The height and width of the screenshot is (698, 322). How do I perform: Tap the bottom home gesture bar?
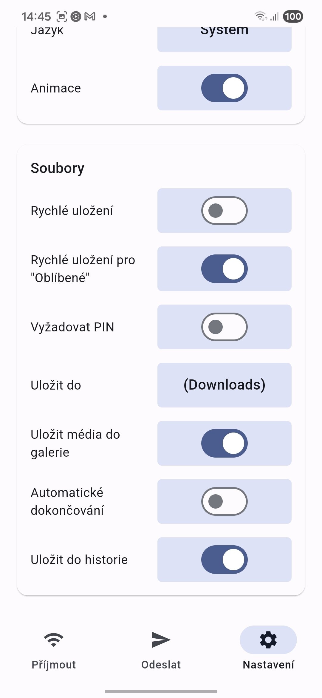(161, 691)
